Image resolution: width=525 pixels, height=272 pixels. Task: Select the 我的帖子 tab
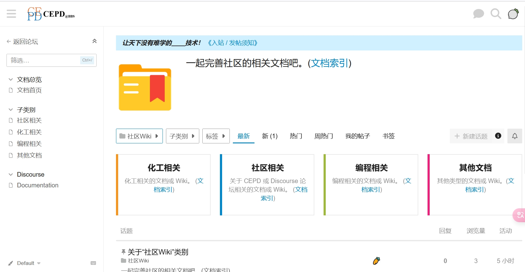coord(358,136)
